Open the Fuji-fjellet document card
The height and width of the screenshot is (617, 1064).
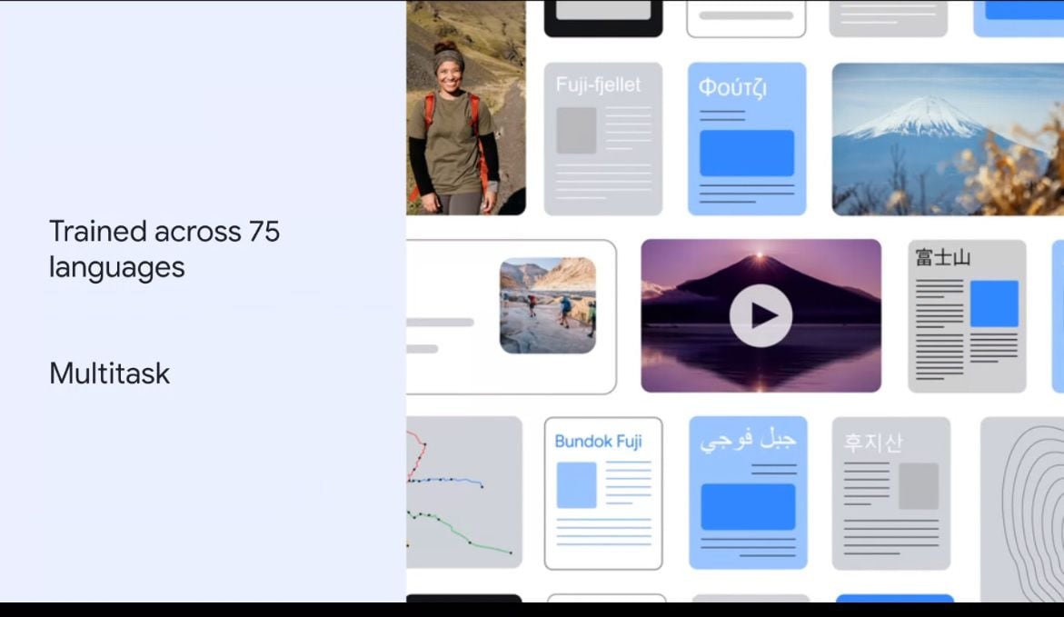(603, 139)
